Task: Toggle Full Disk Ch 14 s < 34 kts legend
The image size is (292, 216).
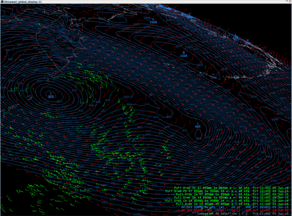Action: (232, 204)
